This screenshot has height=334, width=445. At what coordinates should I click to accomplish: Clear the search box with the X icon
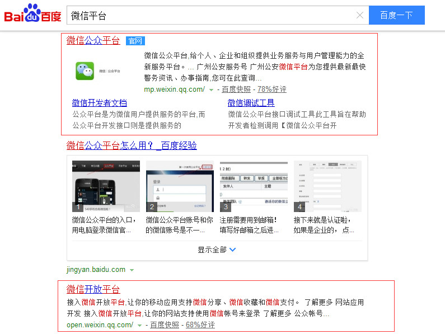click(360, 15)
